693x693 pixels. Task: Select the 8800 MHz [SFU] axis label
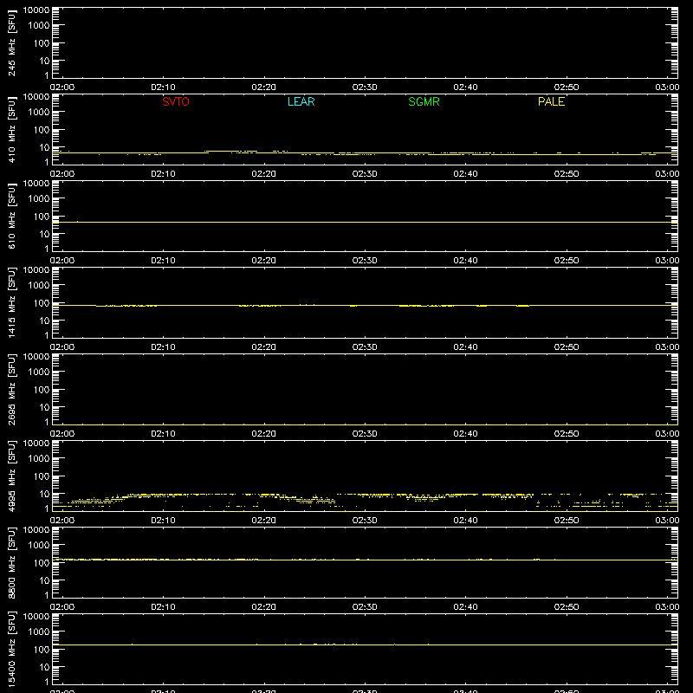click(11, 563)
